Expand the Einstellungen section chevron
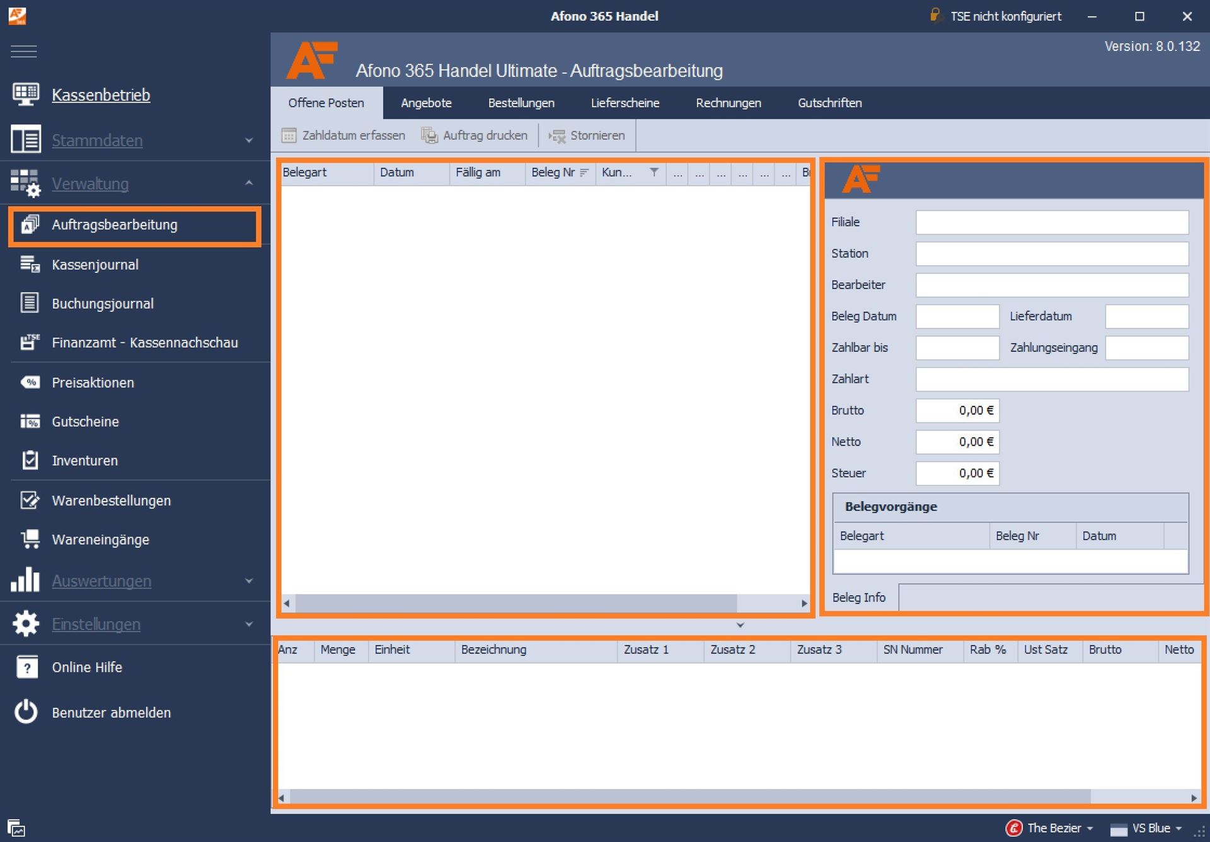The width and height of the screenshot is (1210, 842). tap(249, 624)
